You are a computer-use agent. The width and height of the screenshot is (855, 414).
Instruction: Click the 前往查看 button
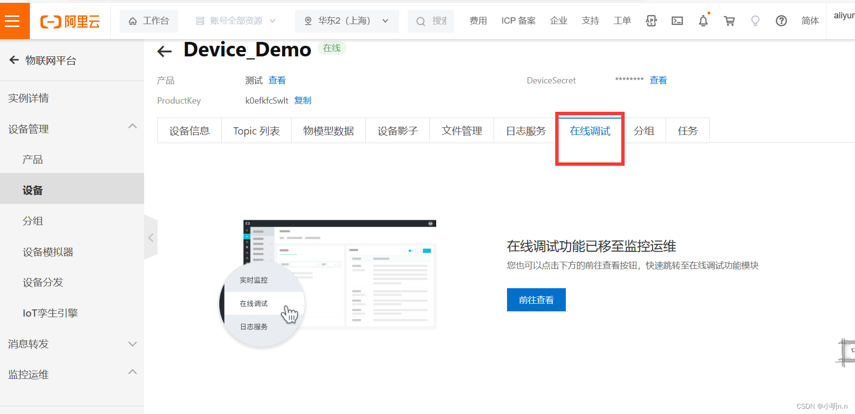(x=536, y=300)
